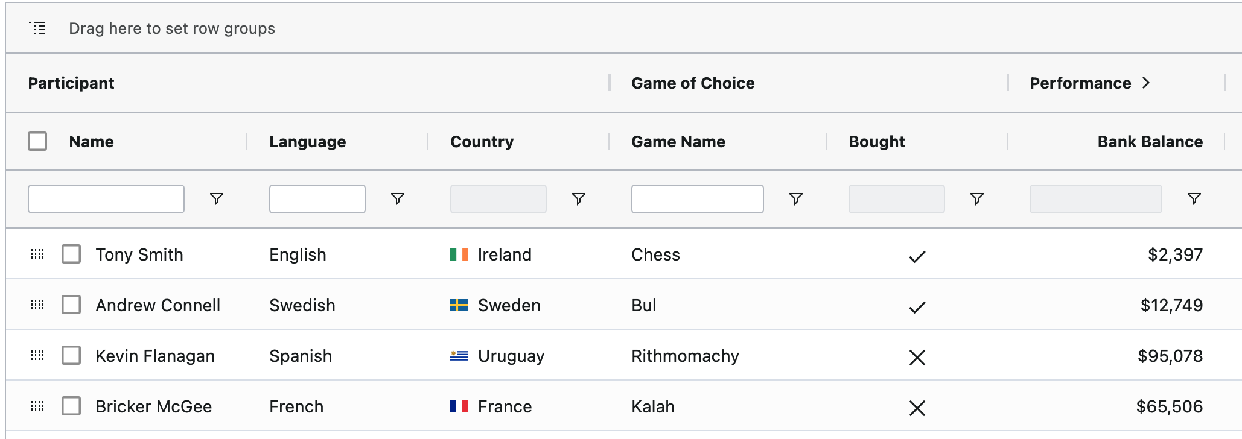
Task: Open the Language column filter icon
Action: [x=397, y=199]
